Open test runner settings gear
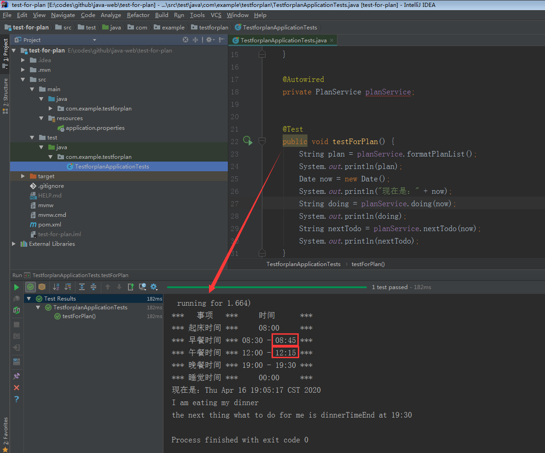 (x=154, y=287)
